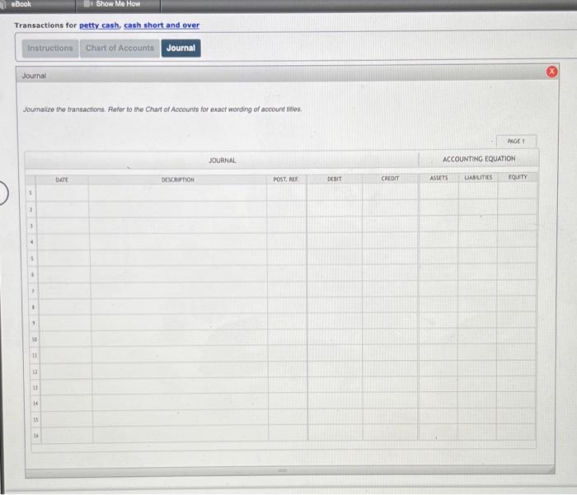Image resolution: width=577 pixels, height=495 pixels.
Task: Click the Description cell in row 4
Action: tap(178, 242)
